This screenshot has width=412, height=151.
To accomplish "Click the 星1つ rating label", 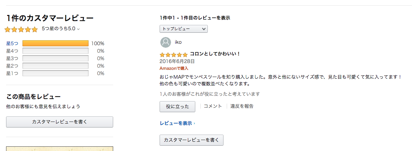I will coord(12,73).
